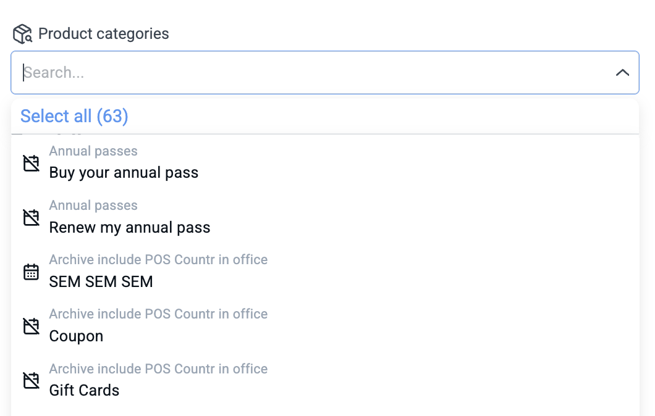Click the Archive include POS label above SEM SEM SEM
This screenshot has width=655, height=416.
(158, 259)
